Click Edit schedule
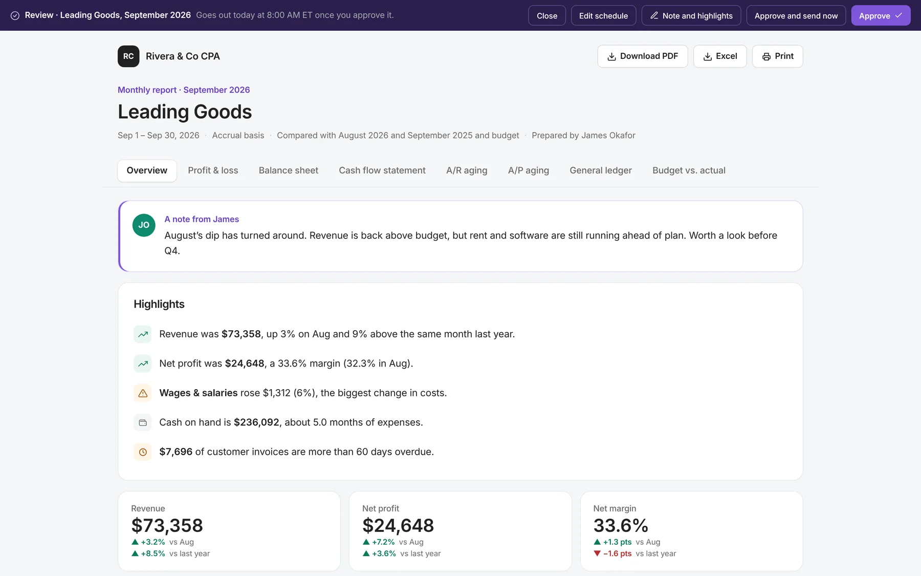921x576 pixels. 603,15
